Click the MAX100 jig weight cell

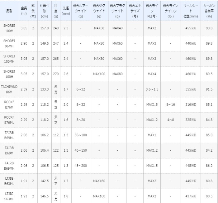pos(99,74)
